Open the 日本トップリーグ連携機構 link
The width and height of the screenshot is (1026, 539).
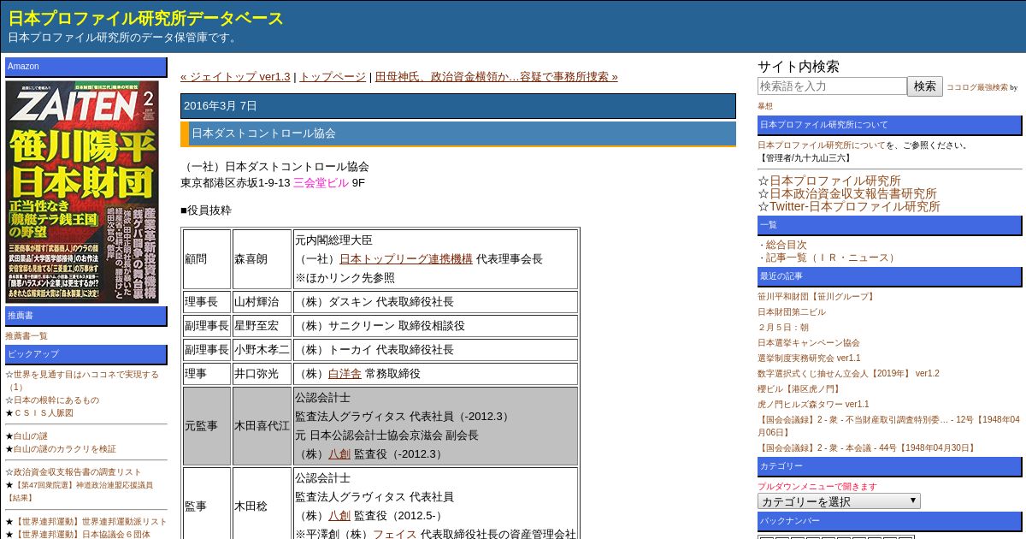tap(406, 258)
